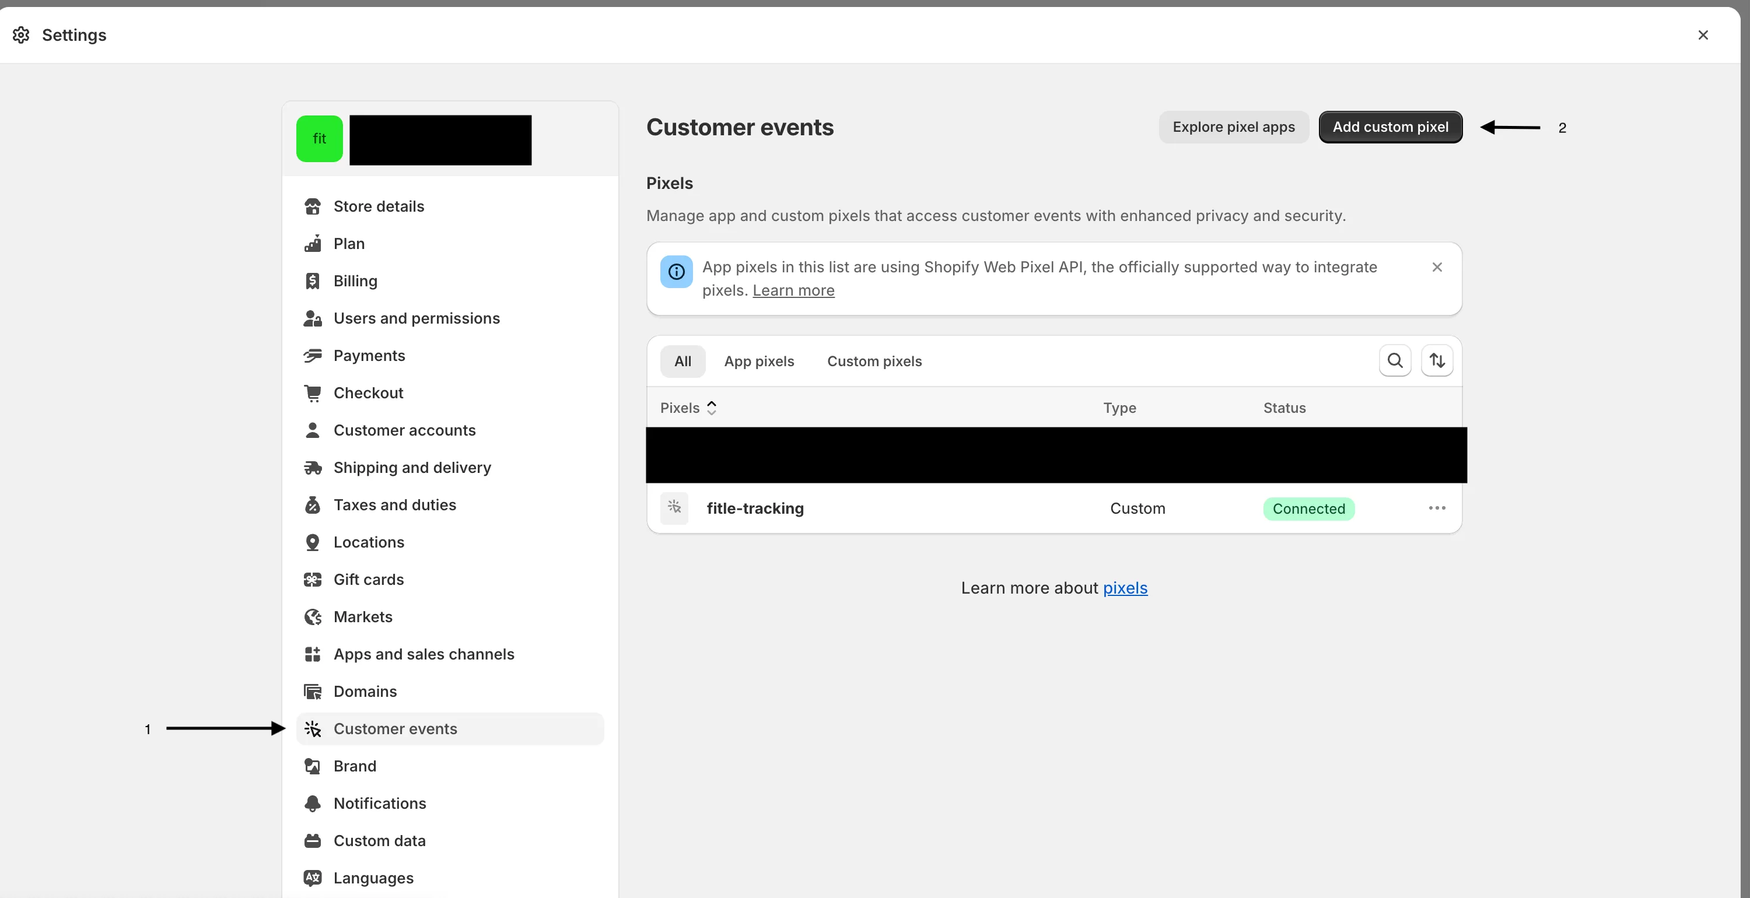Click Markets globe icon
Screen dimensions: 1750x898
(x=313, y=618)
